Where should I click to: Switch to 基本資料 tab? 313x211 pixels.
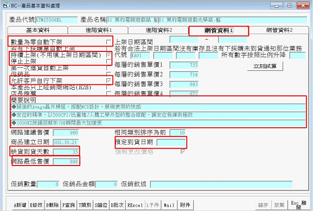37,30
